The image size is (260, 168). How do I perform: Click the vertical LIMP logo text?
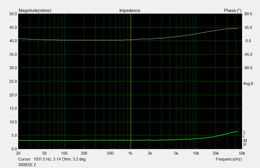pos(245,139)
